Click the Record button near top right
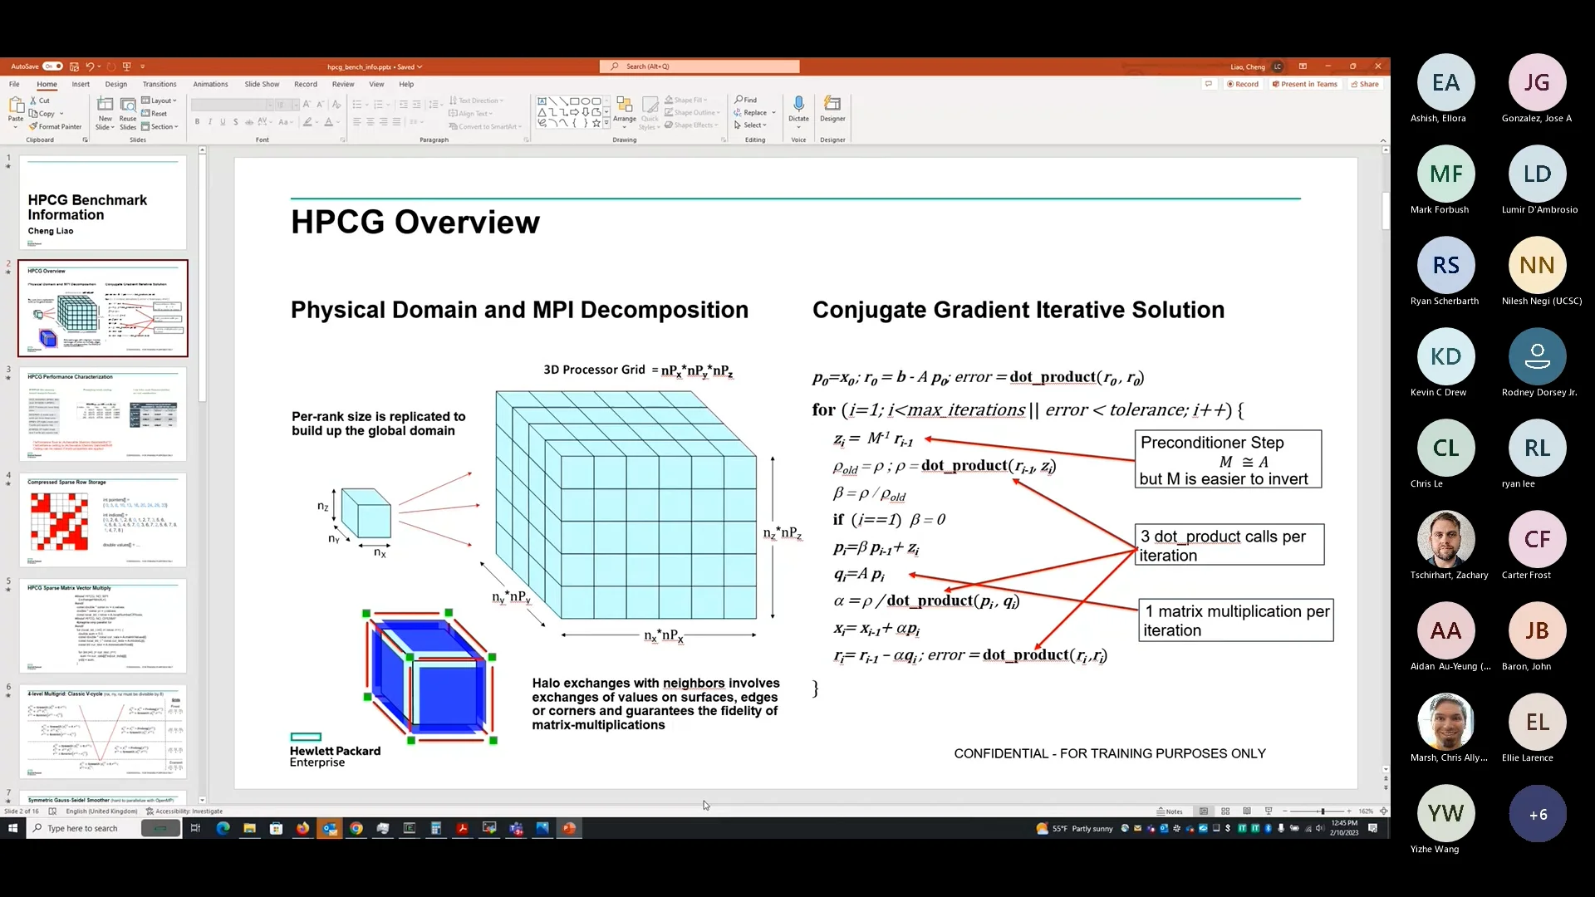1595x897 pixels. [x=1242, y=84]
